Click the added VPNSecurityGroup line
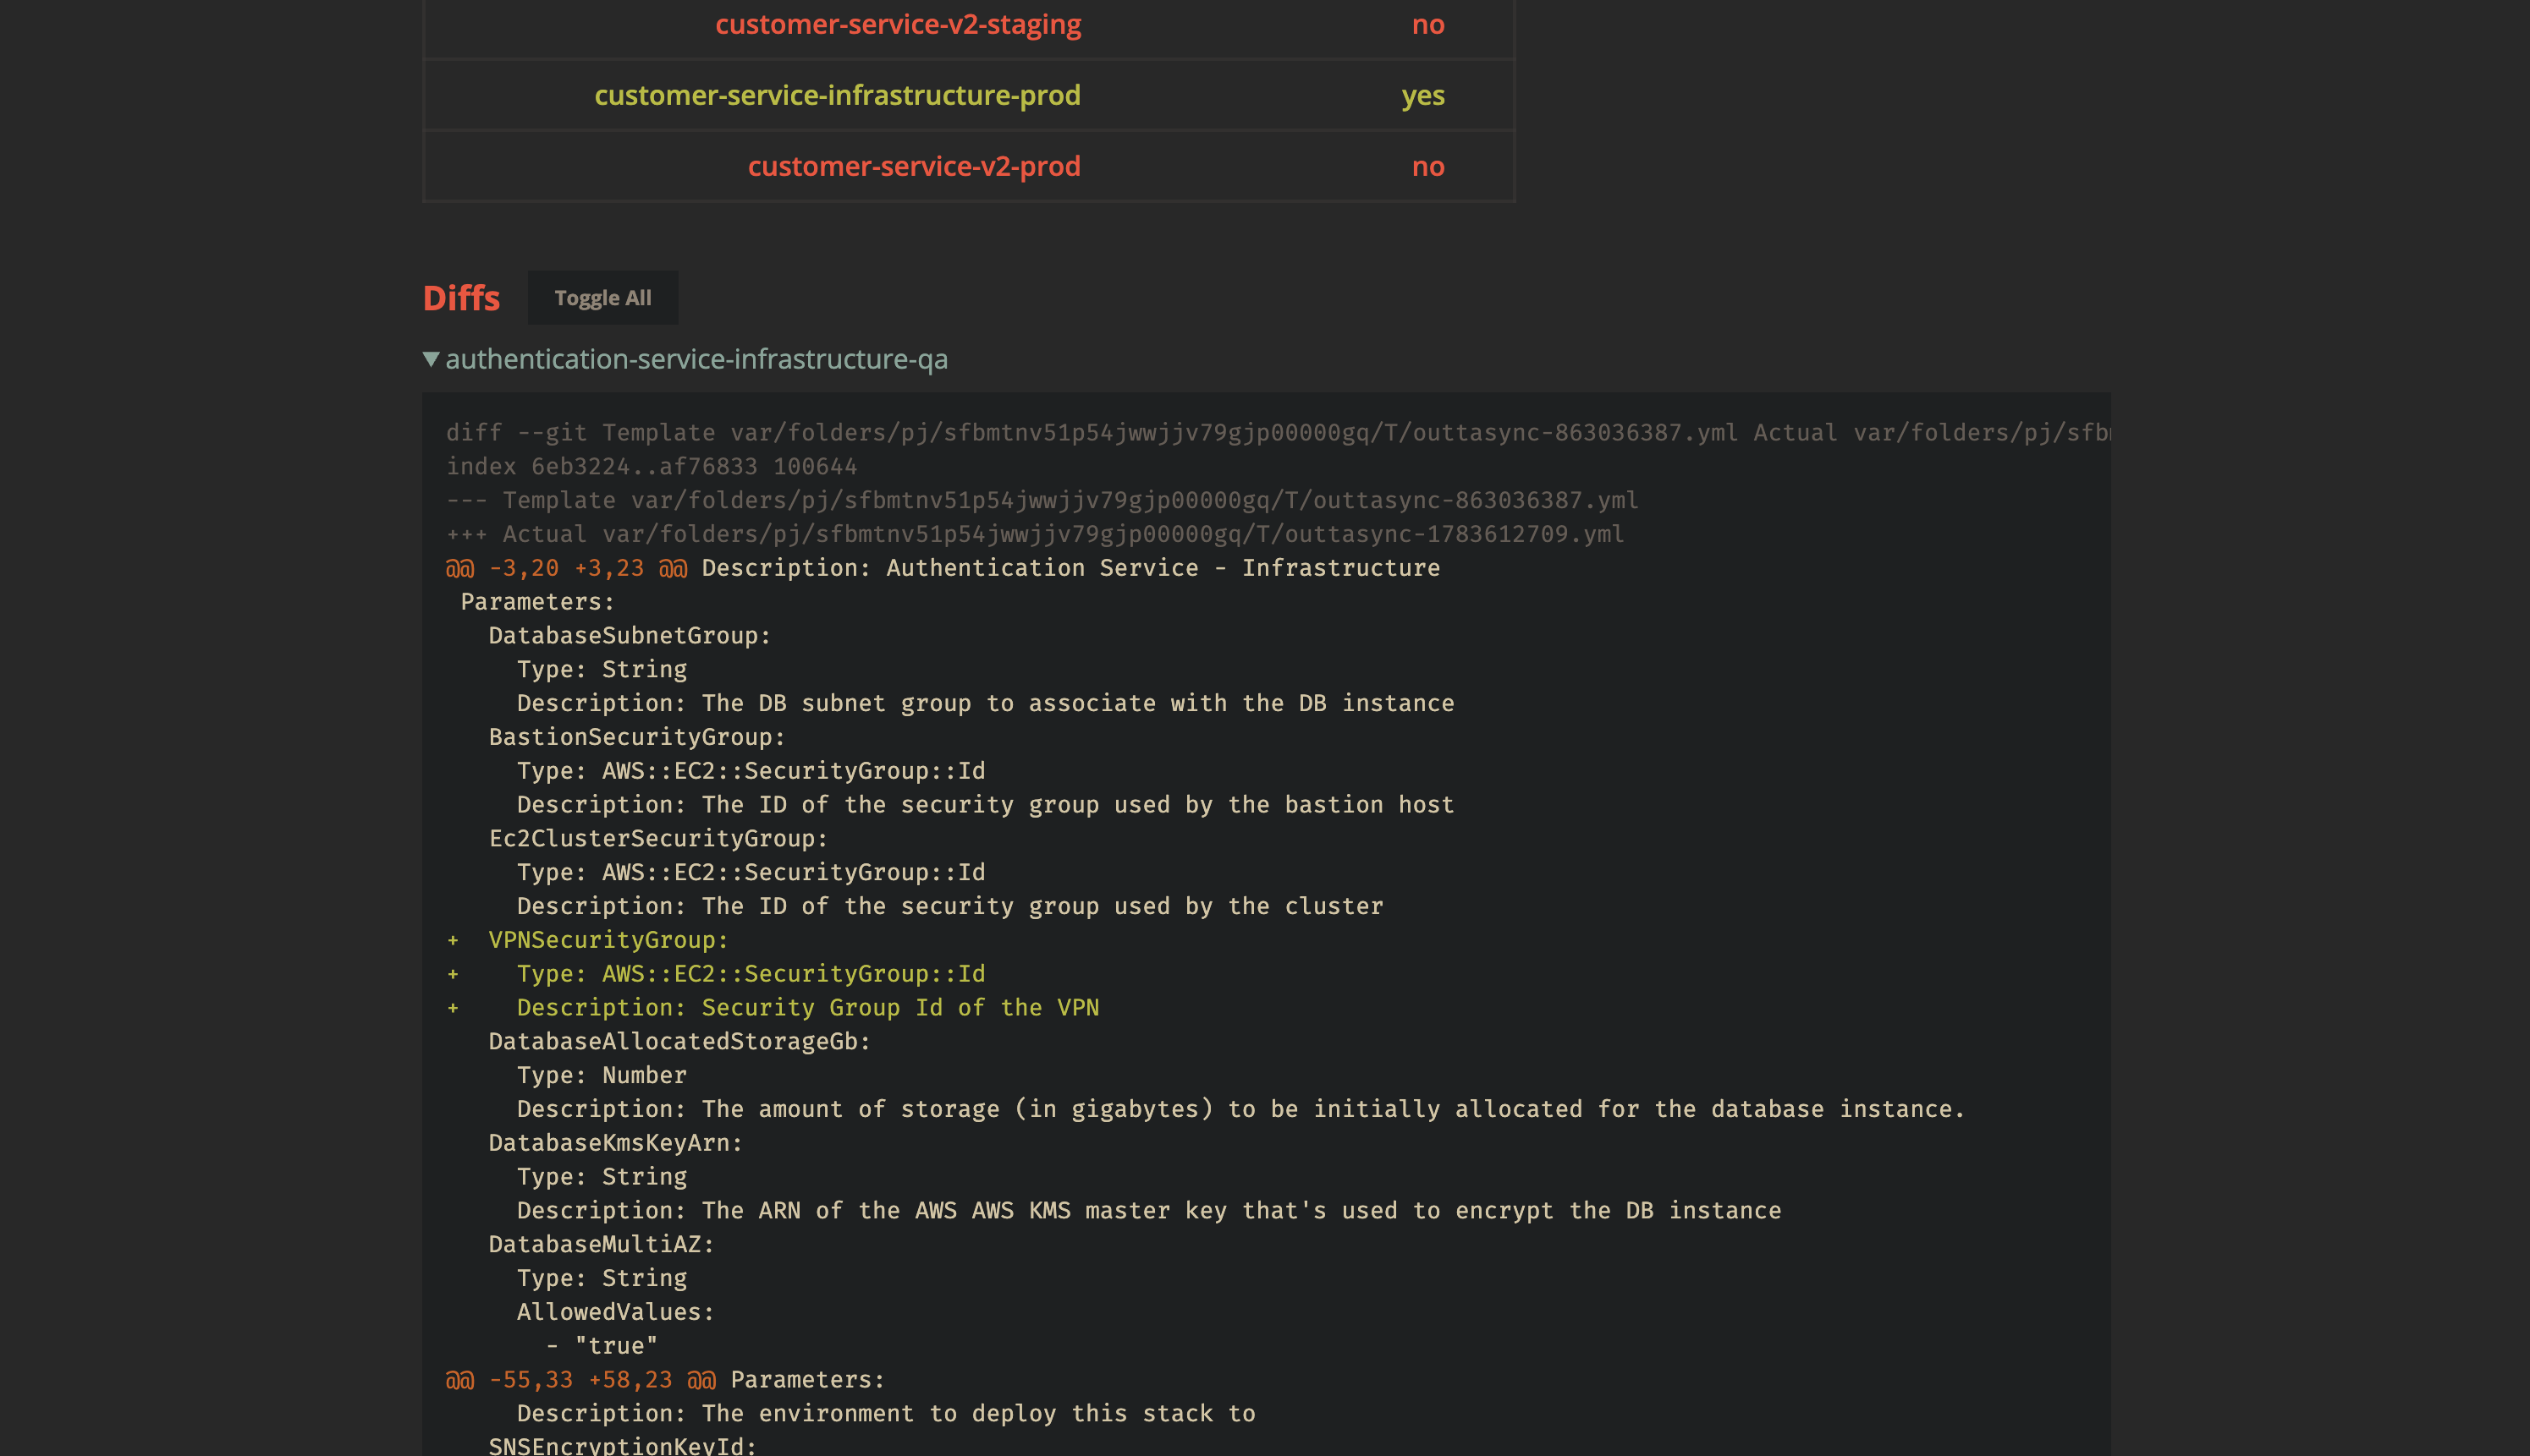Viewport: 2530px width, 1456px height. (x=608, y=940)
